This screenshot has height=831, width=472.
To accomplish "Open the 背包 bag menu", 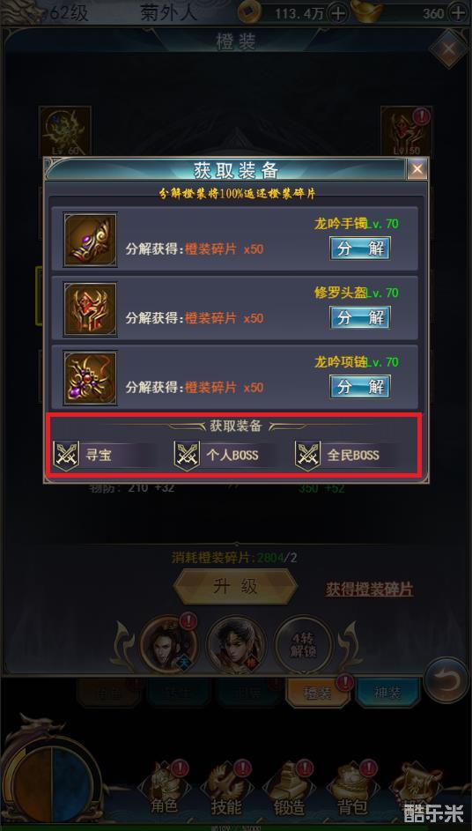I will (x=353, y=791).
